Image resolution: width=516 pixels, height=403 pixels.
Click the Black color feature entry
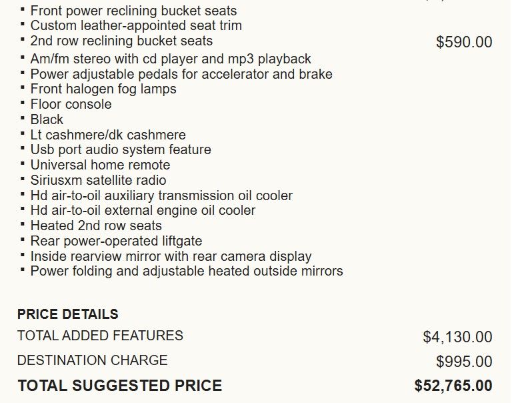(47, 119)
